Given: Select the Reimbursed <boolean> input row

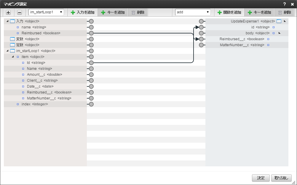Looking at the screenshot, I should point(45,33).
